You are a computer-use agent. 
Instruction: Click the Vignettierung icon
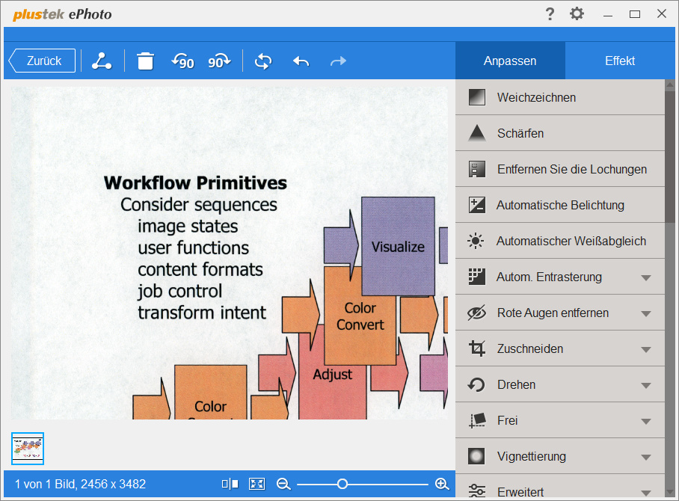pos(477,456)
